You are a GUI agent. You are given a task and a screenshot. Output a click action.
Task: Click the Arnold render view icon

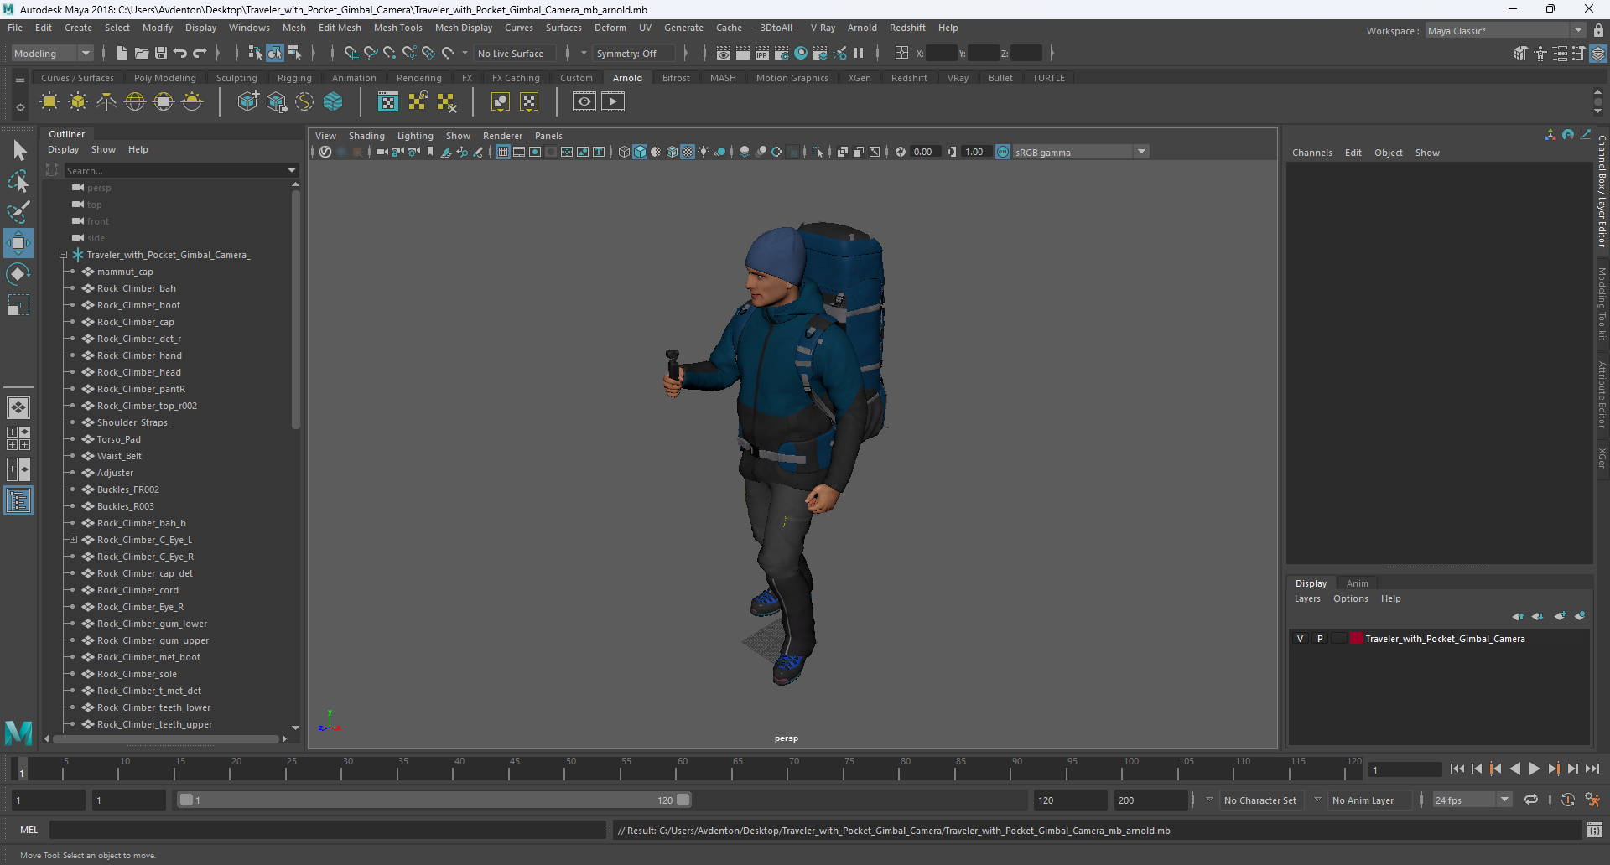584,102
